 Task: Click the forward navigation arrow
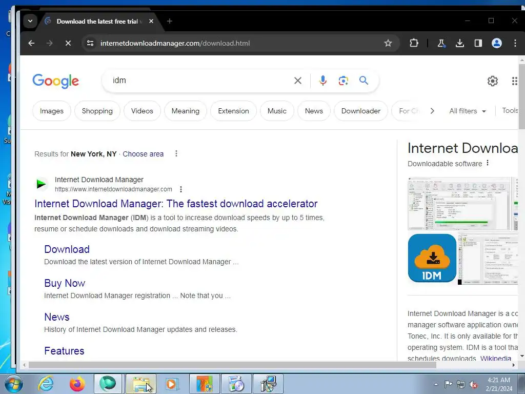[50, 43]
